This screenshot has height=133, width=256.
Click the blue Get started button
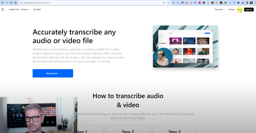tap(53, 73)
